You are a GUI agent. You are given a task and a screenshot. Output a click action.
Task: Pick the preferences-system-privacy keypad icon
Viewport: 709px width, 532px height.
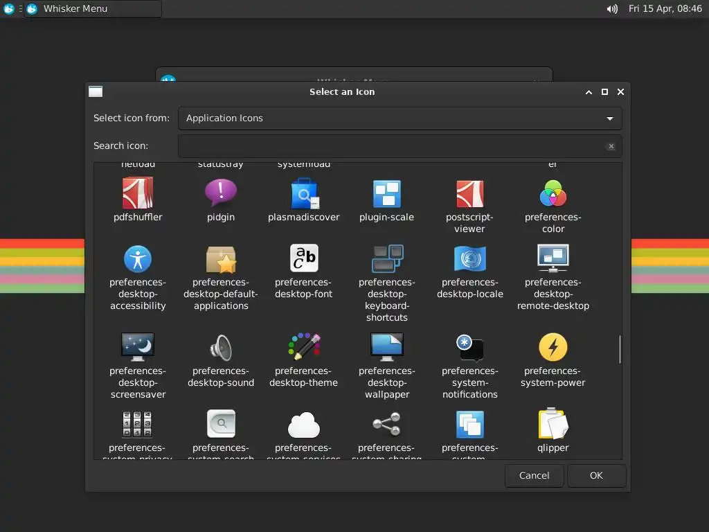coord(137,424)
